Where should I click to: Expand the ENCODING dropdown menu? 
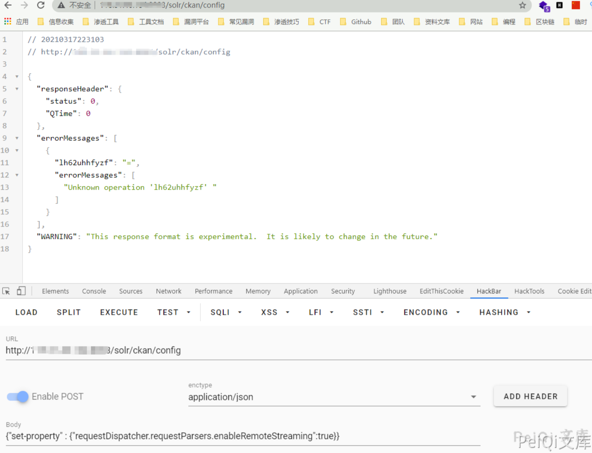tap(431, 312)
